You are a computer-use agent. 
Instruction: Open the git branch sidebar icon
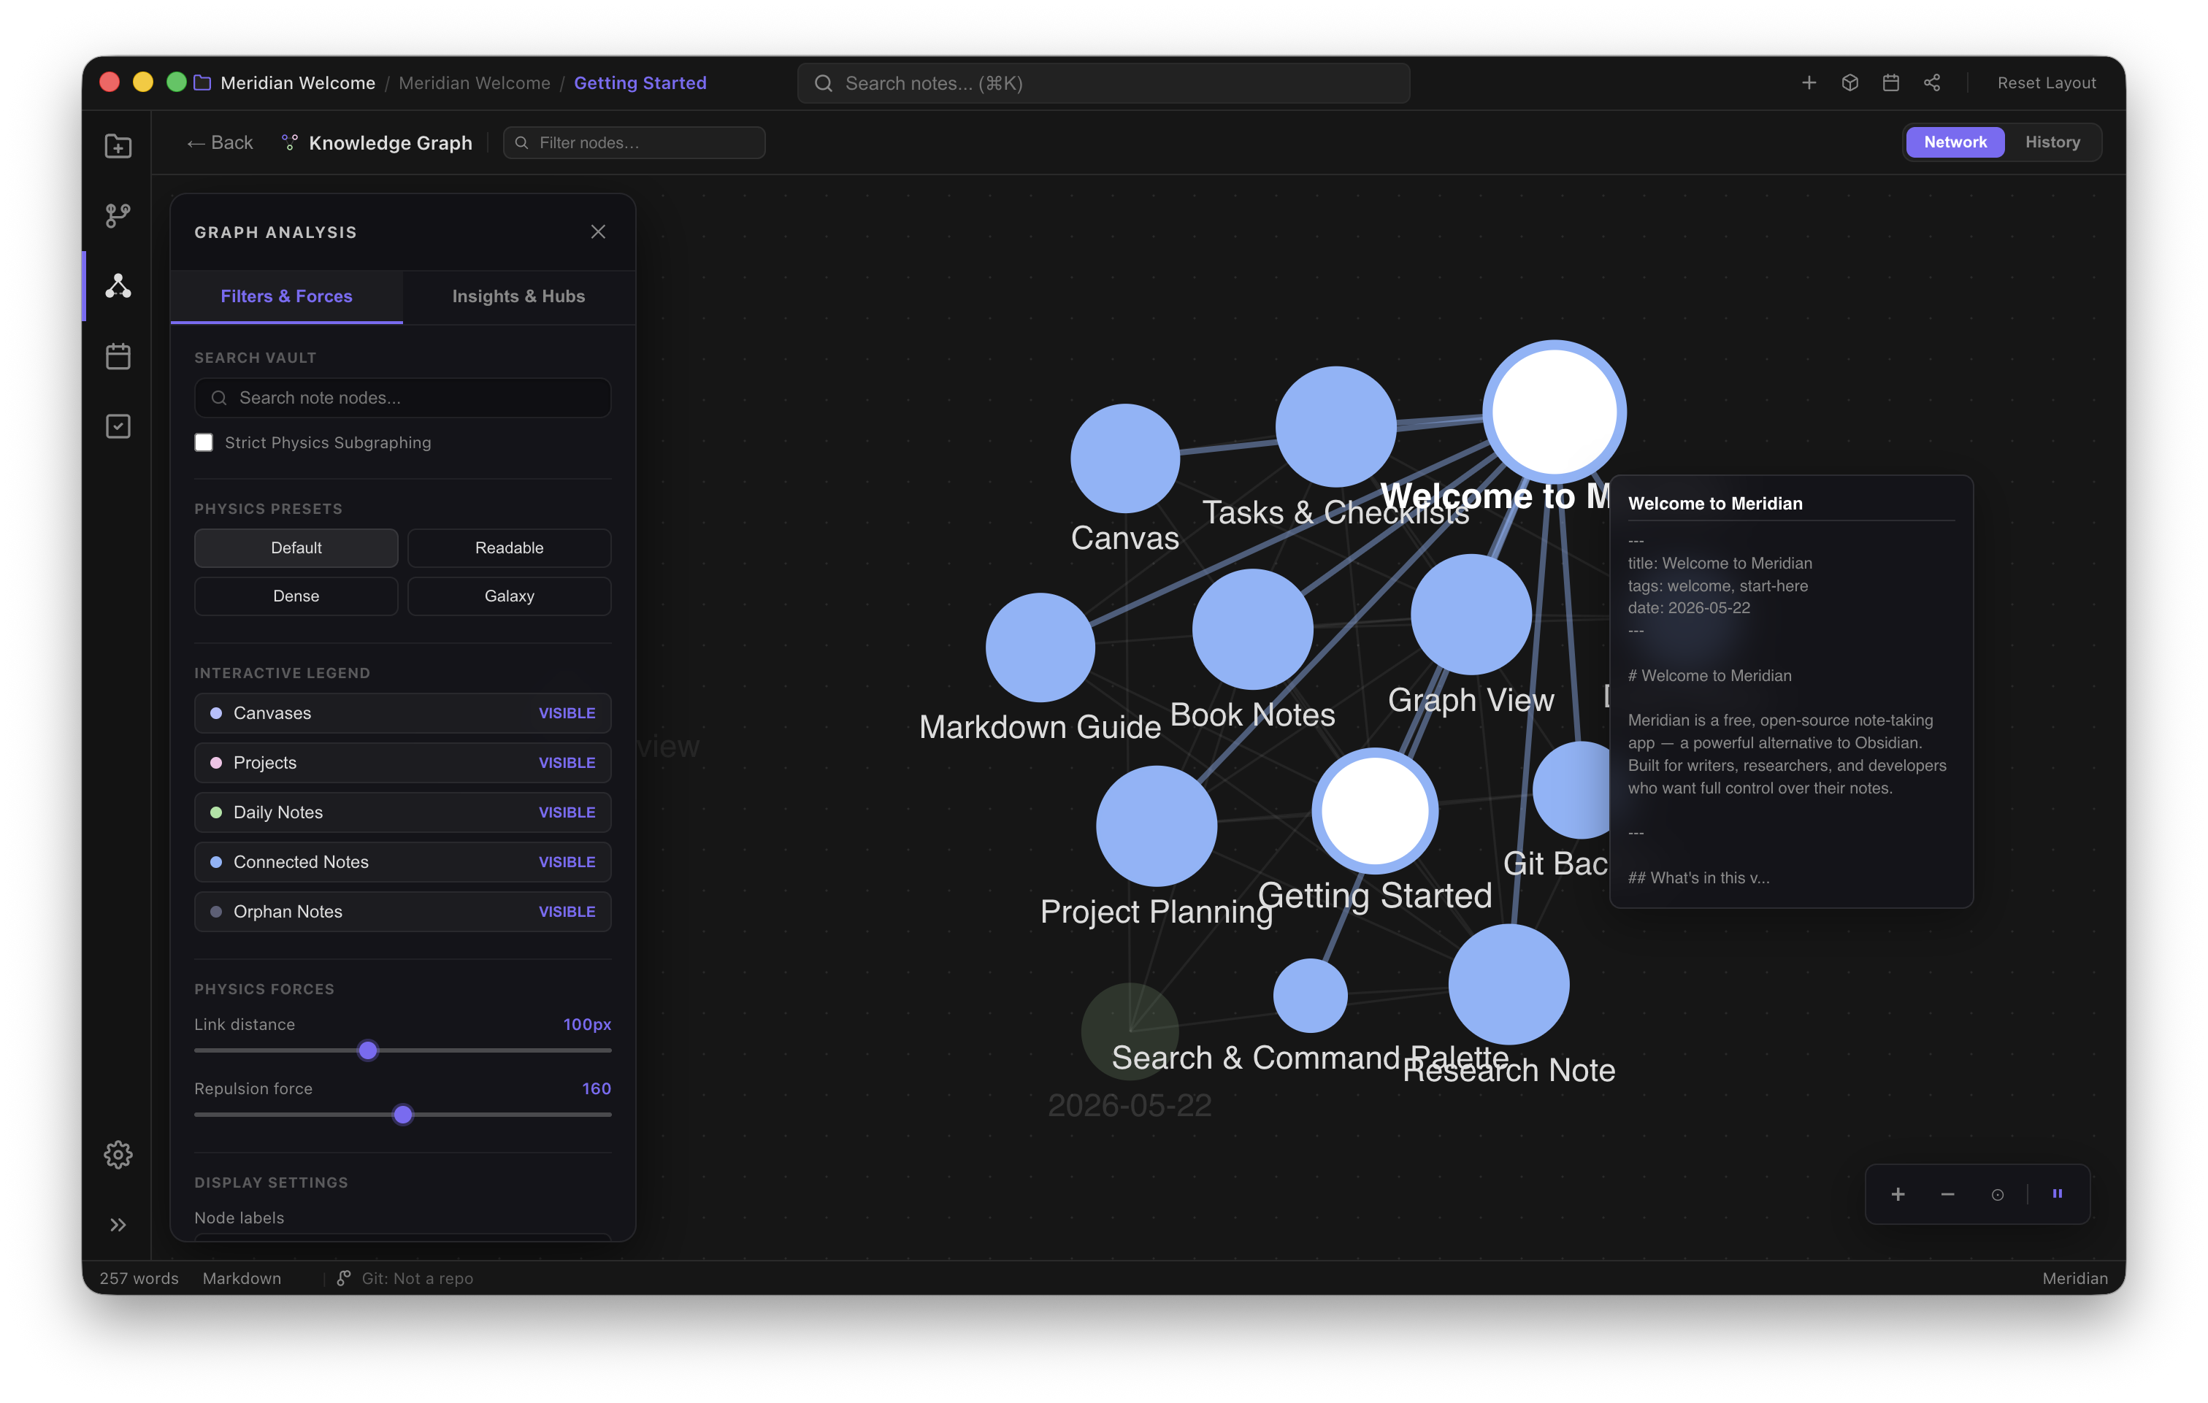click(118, 215)
